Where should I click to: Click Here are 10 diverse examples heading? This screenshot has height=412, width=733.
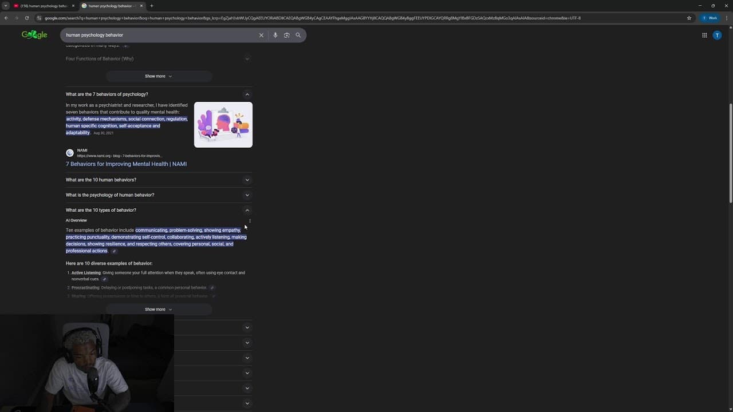[109, 263]
